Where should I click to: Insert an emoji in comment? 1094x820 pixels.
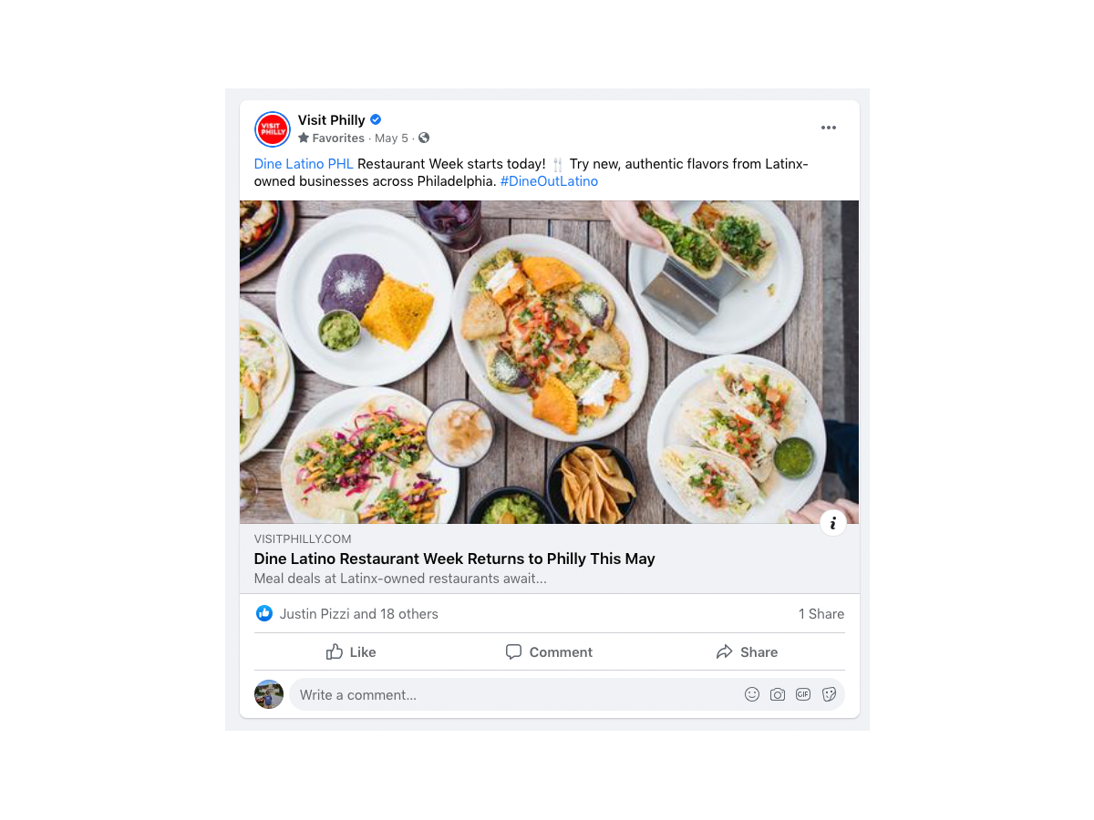752,694
